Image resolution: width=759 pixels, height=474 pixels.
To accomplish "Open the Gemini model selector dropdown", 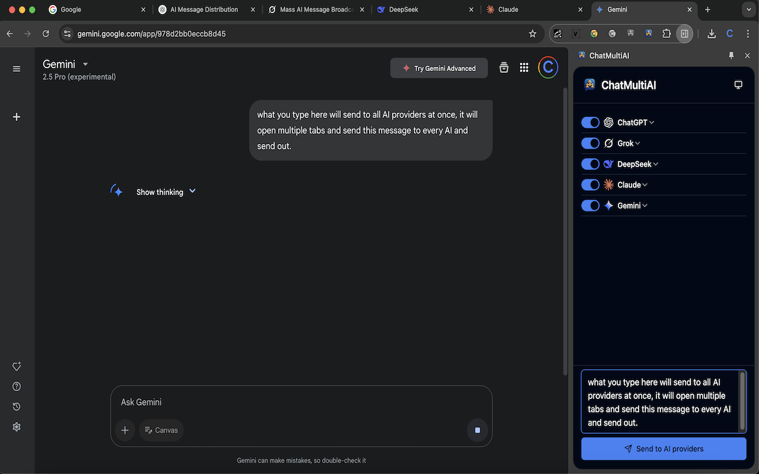I will click(66, 64).
